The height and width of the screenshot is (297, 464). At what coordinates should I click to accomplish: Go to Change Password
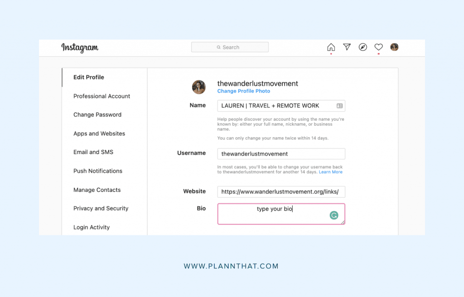pos(97,115)
